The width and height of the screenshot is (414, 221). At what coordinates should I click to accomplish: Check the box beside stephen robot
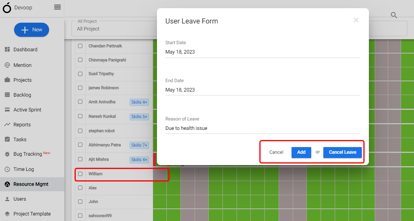coord(80,131)
